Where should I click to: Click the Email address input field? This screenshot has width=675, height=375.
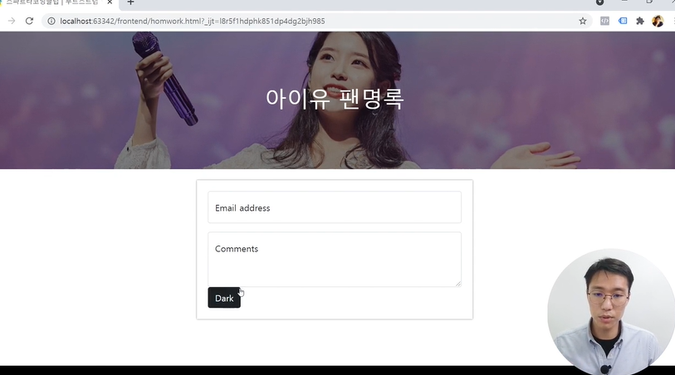tap(335, 207)
